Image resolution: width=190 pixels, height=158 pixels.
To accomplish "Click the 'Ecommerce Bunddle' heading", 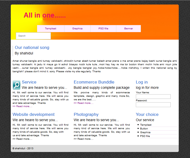I will tap(94, 82).
